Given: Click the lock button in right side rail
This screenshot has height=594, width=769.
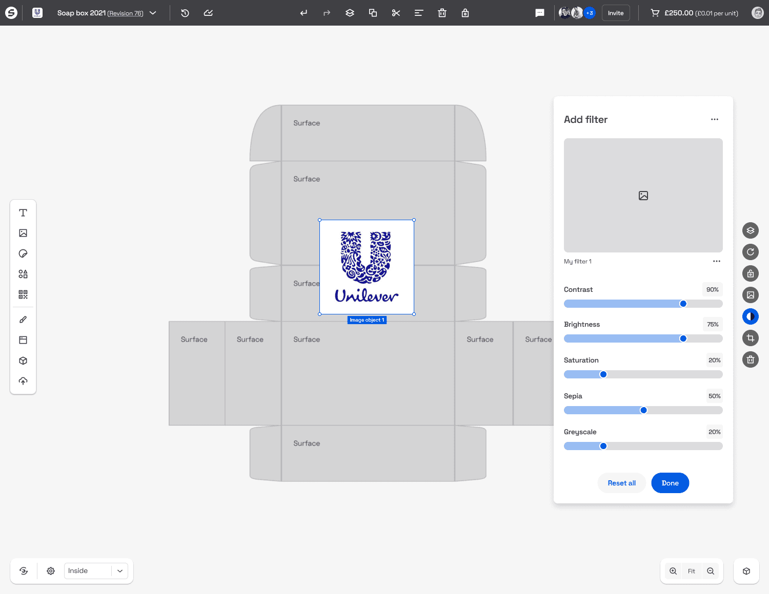Looking at the screenshot, I should tap(751, 273).
